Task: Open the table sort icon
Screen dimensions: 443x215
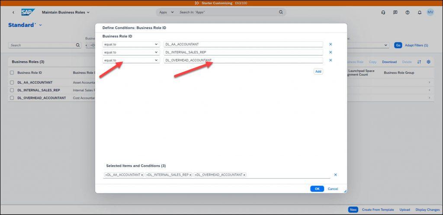Action: click(x=419, y=62)
